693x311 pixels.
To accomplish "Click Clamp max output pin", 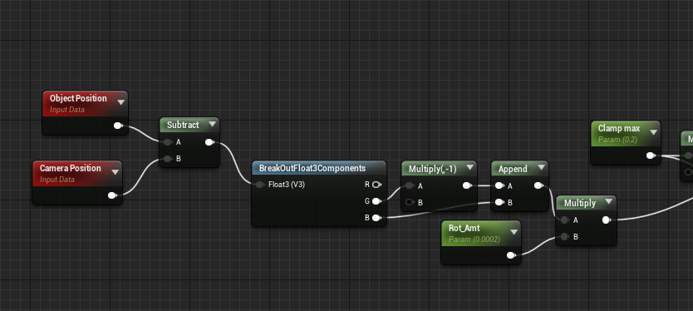I will [x=651, y=155].
